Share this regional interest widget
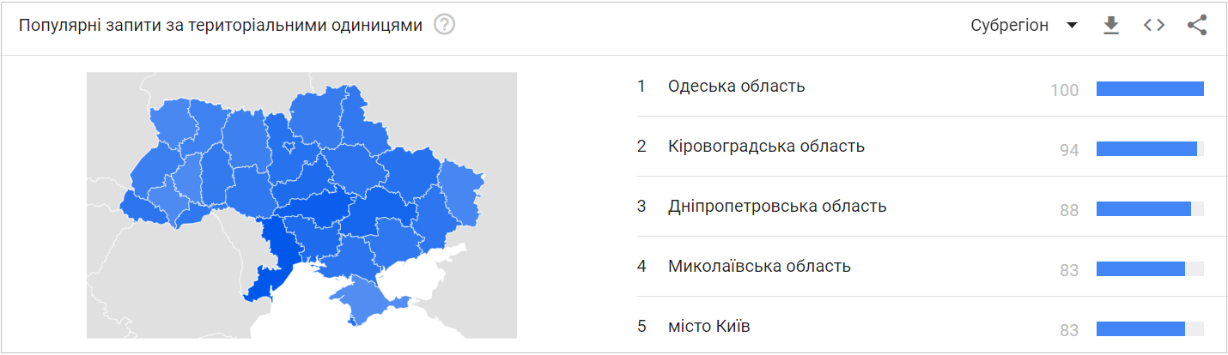1228x355 pixels. [x=1197, y=26]
